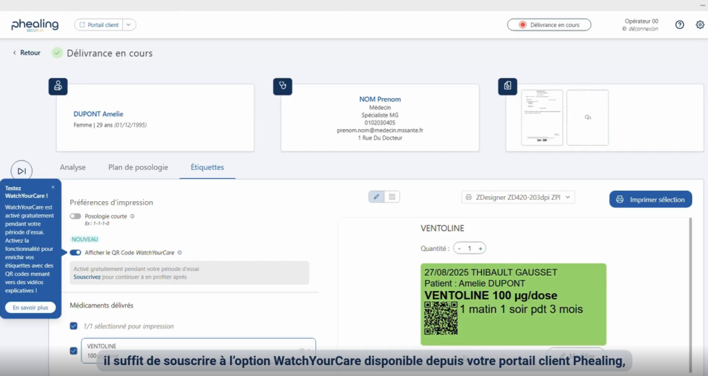Expand the Portail client dropdown arrow
Viewport: 708px width, 376px height.
(129, 25)
